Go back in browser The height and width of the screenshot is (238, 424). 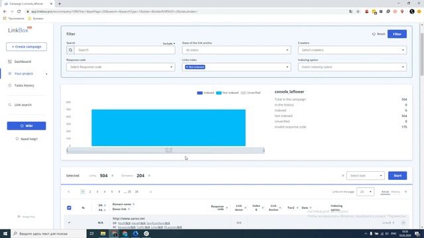tap(5, 12)
